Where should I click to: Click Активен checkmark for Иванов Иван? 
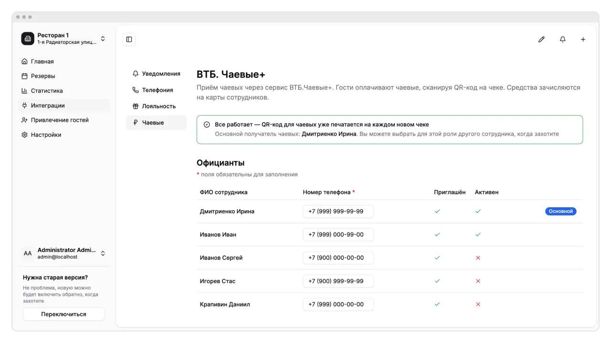tap(478, 234)
